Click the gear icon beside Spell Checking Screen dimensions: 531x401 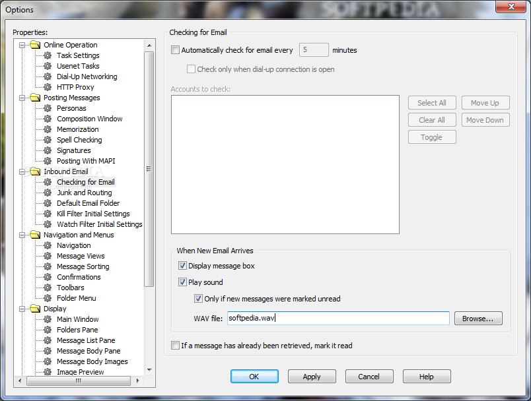click(x=48, y=140)
